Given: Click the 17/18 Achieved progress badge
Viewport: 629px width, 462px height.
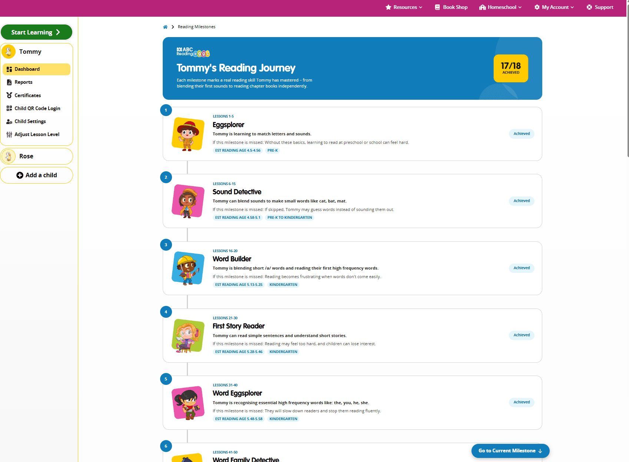Looking at the screenshot, I should (x=511, y=68).
